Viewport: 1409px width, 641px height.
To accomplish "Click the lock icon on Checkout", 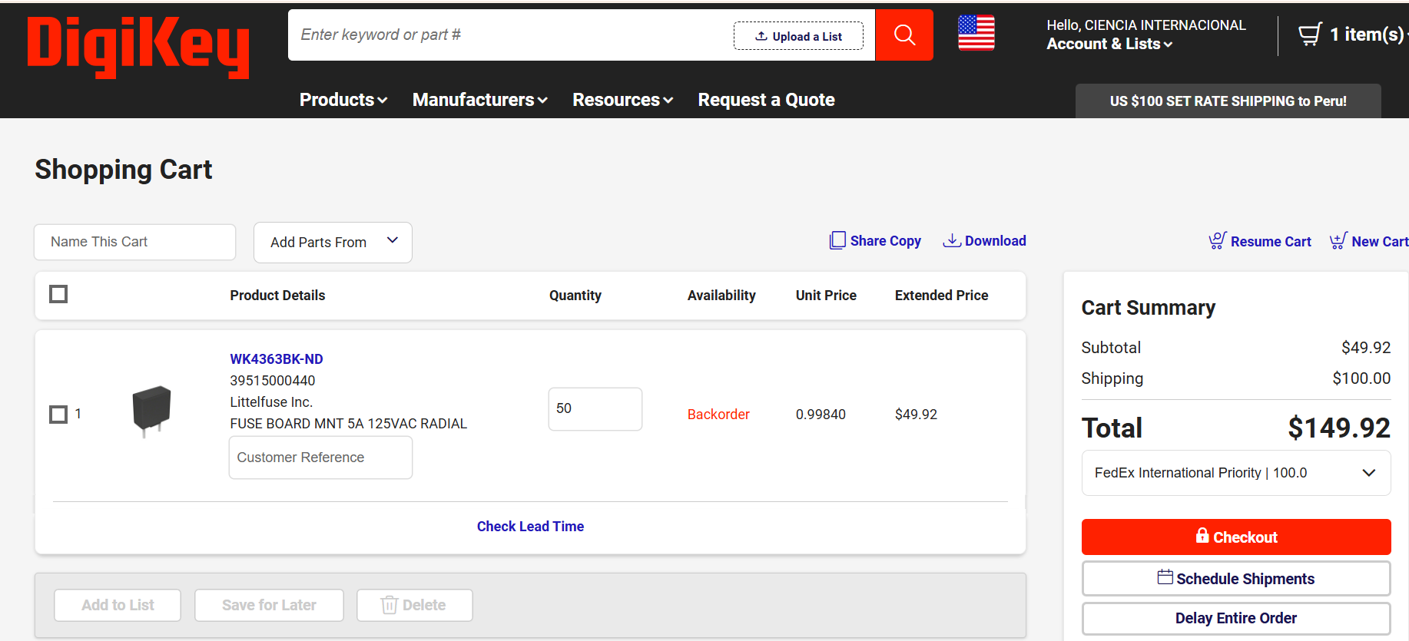I will (x=1202, y=536).
